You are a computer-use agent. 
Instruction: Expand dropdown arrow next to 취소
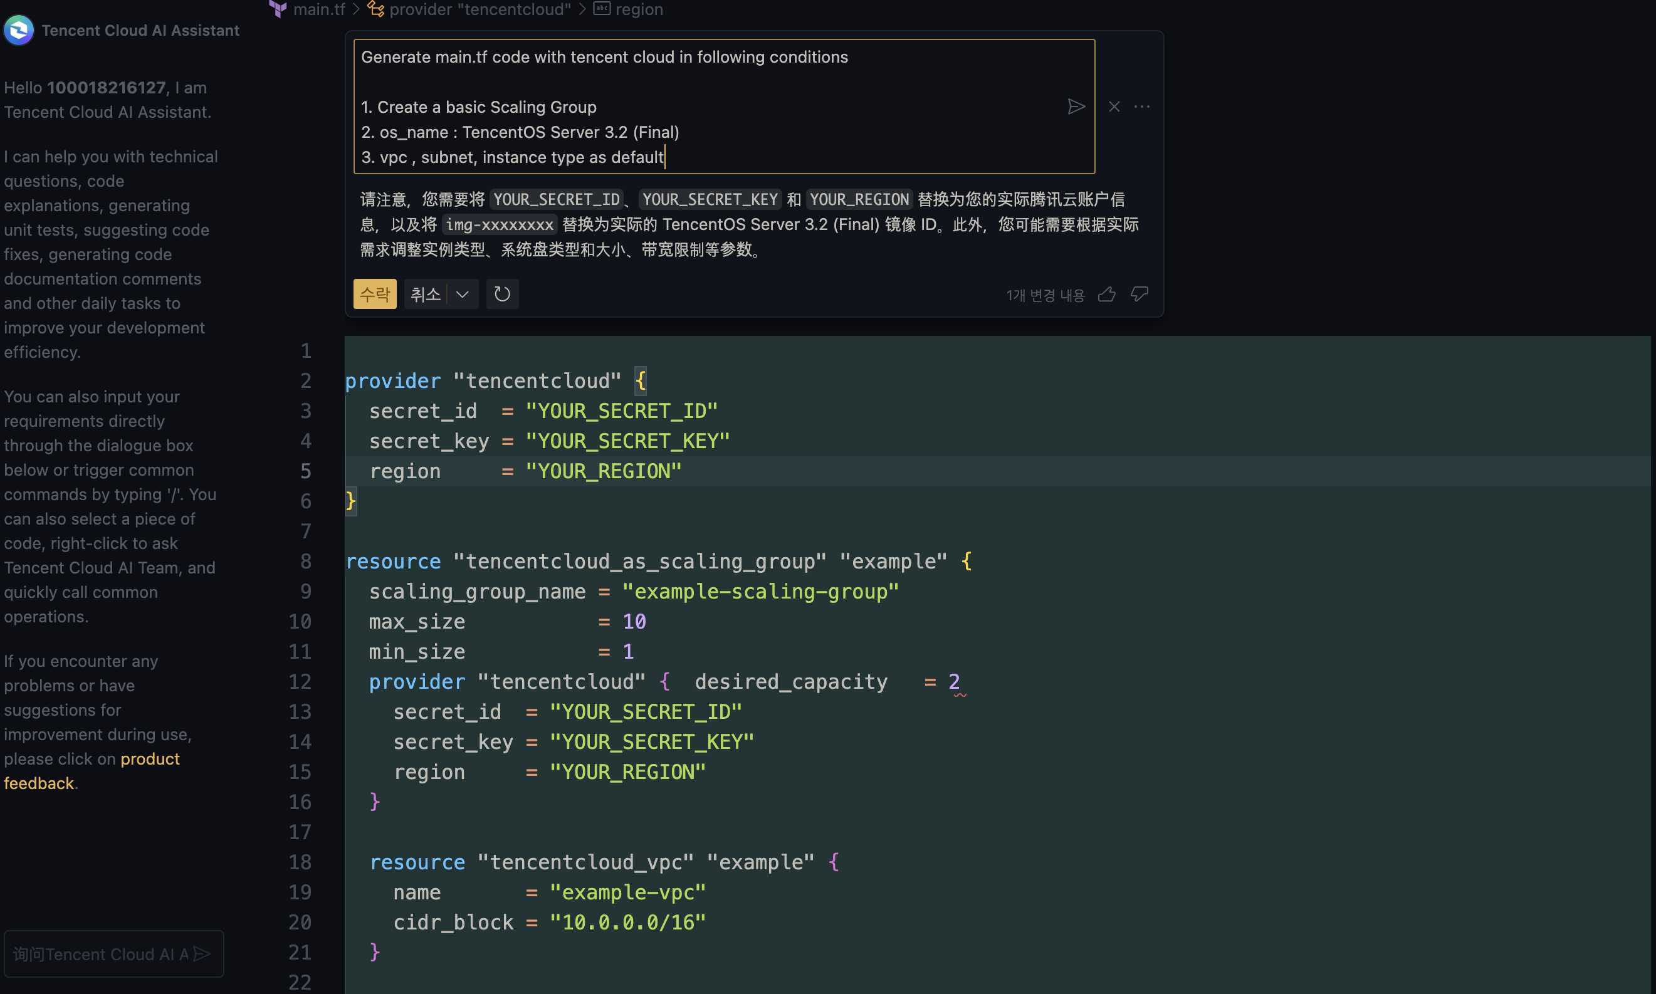(462, 294)
